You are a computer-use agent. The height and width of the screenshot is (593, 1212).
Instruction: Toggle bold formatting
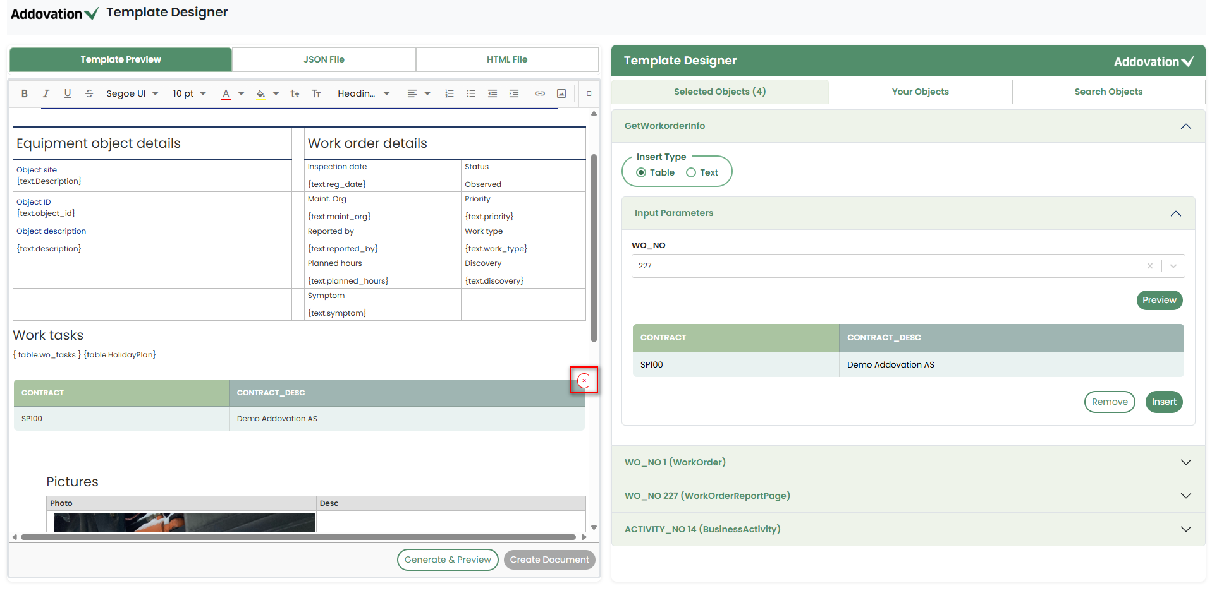click(25, 93)
